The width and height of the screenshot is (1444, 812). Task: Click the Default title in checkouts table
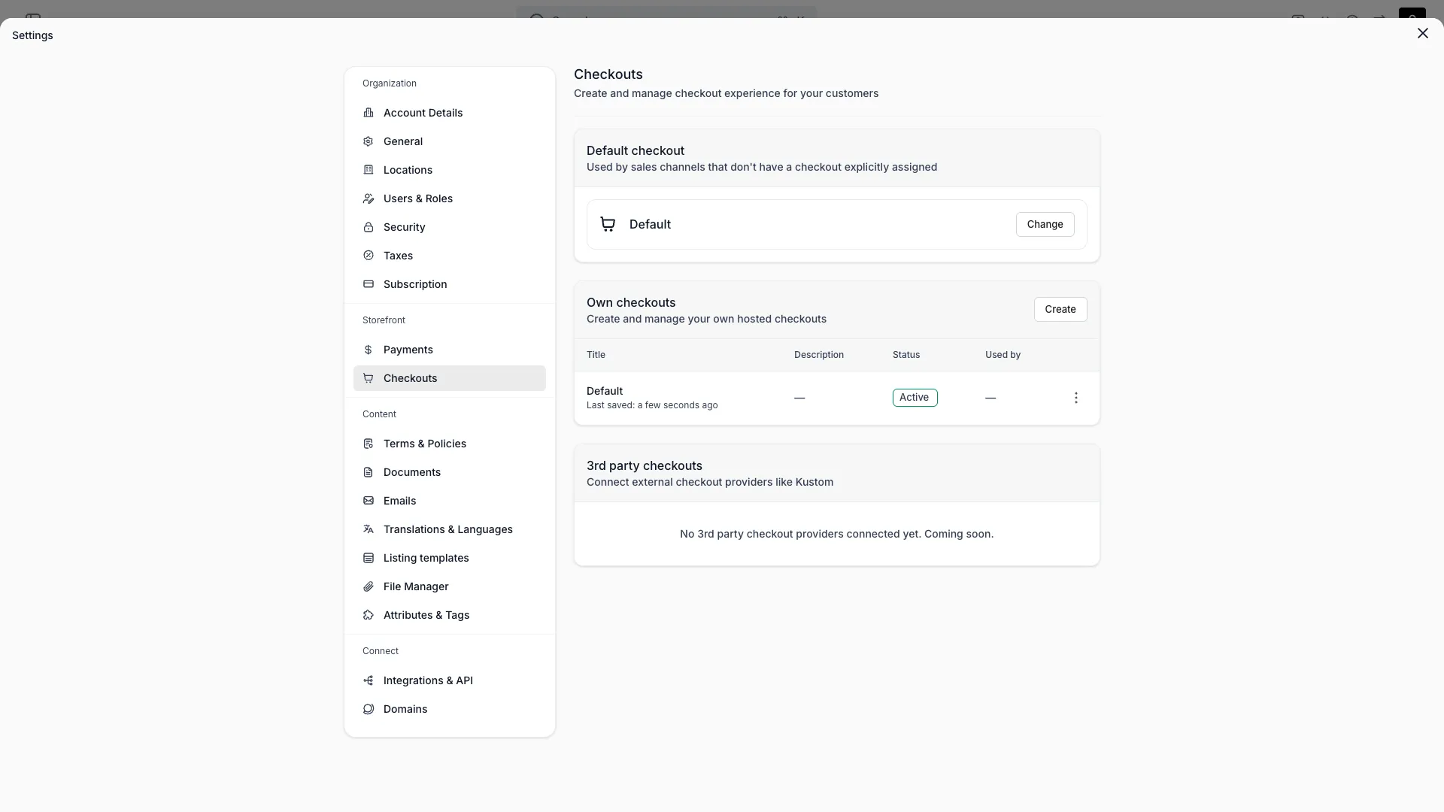pos(605,391)
